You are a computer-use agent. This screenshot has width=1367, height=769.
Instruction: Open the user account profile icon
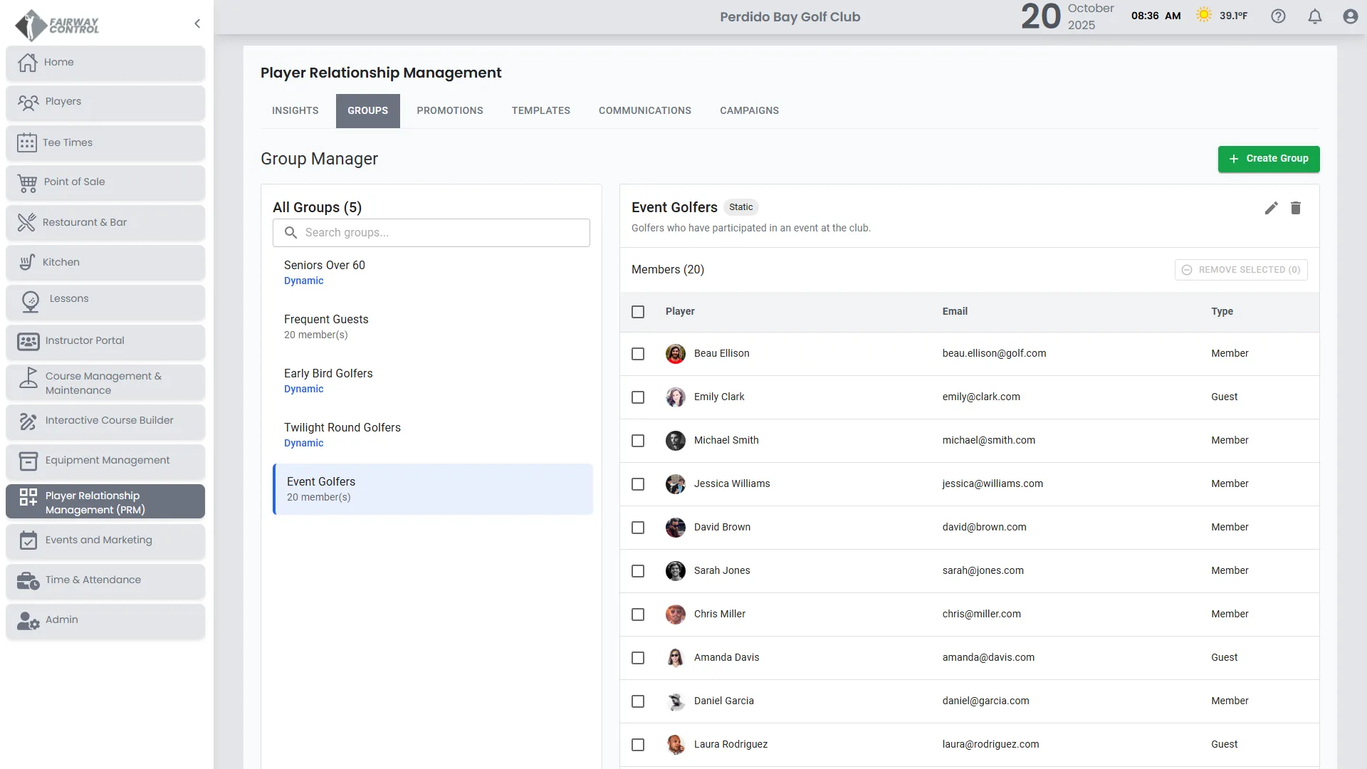[x=1350, y=16]
